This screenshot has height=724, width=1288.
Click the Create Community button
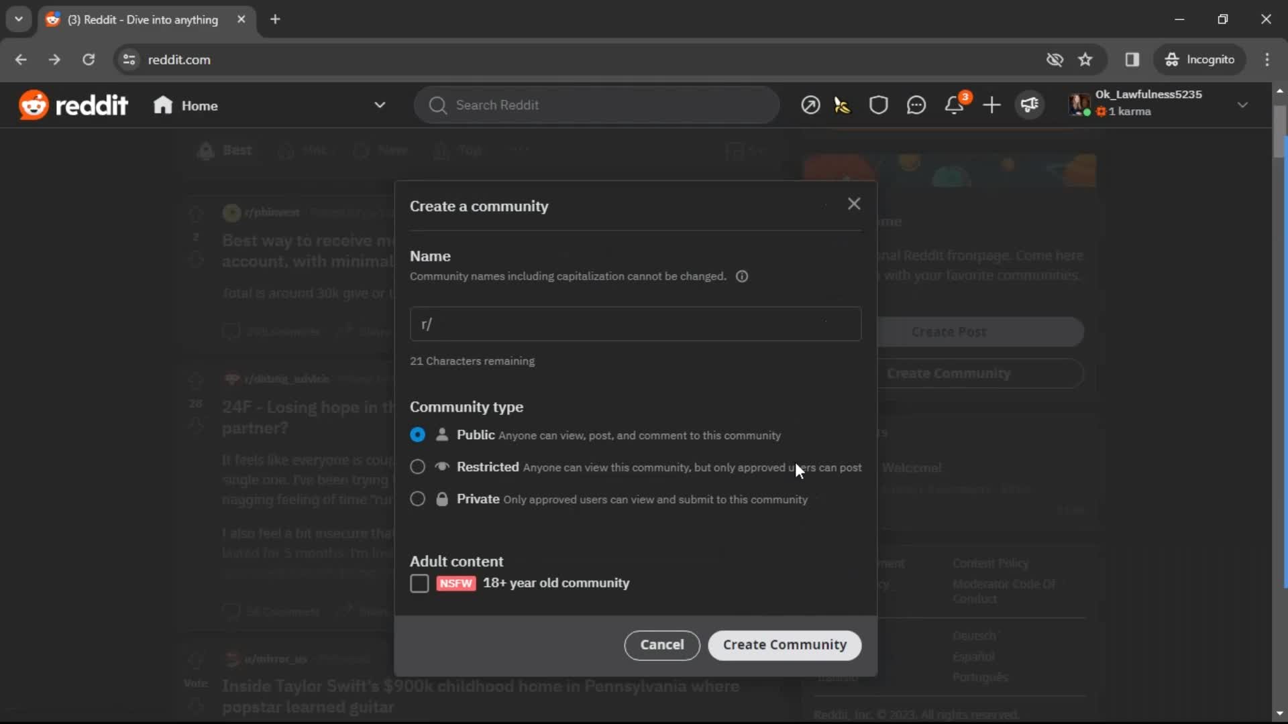(785, 644)
